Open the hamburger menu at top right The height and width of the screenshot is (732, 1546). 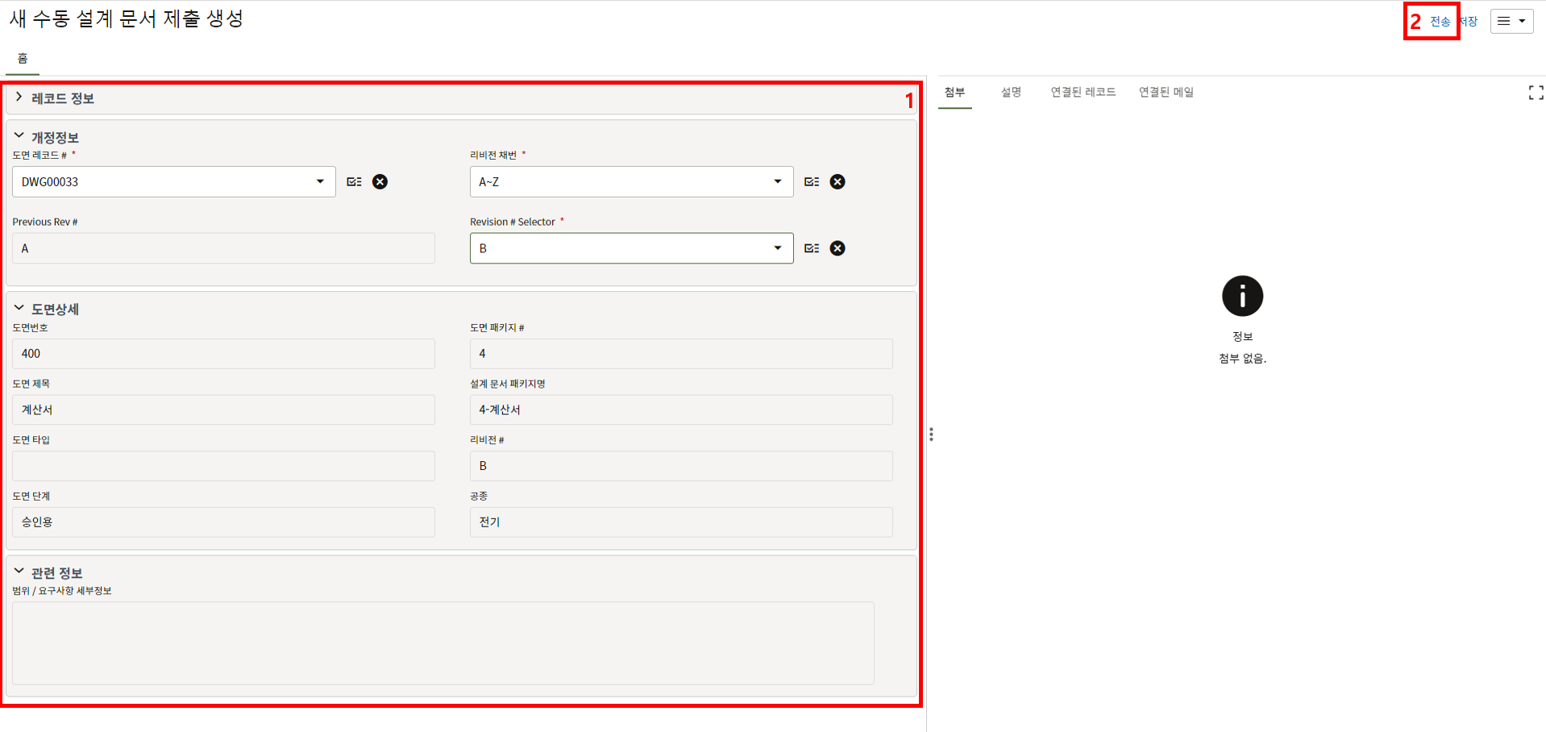pos(1511,22)
